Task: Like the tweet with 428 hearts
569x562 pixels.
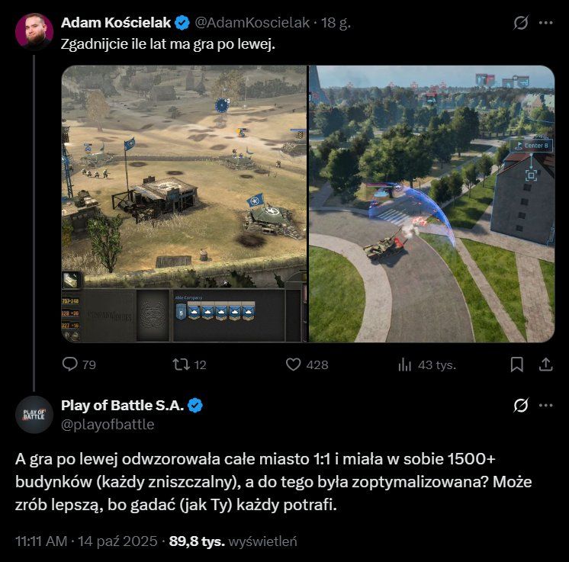Action: coord(293,364)
